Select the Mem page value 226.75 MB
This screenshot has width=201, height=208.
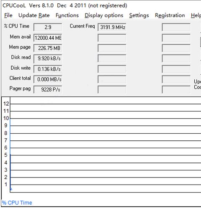[x=48, y=48]
